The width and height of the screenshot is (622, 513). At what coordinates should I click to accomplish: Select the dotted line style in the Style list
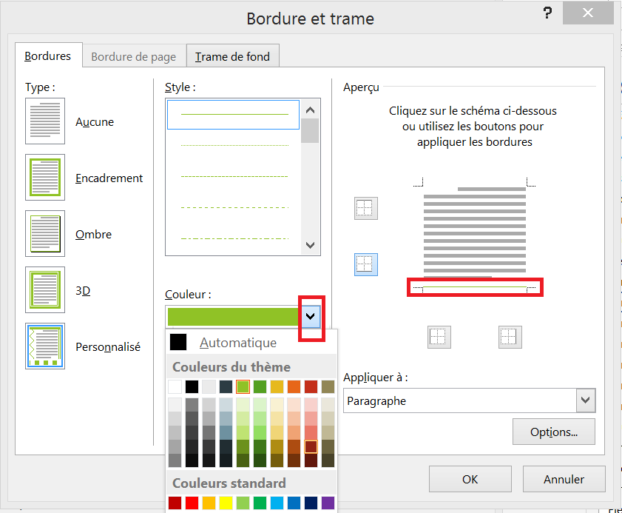click(x=234, y=145)
